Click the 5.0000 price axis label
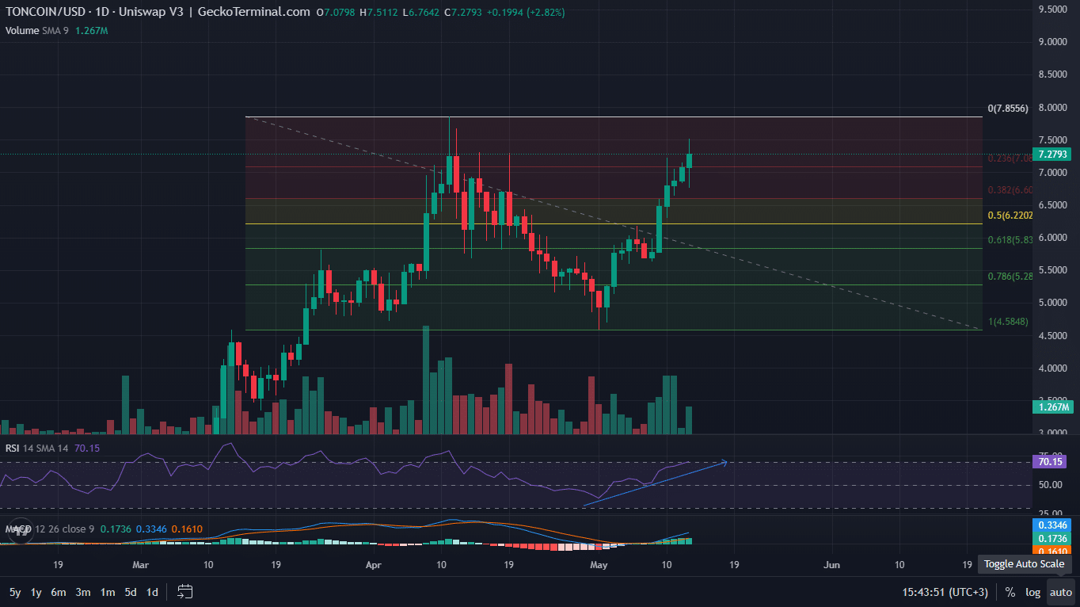The height and width of the screenshot is (607, 1080). tap(1053, 303)
